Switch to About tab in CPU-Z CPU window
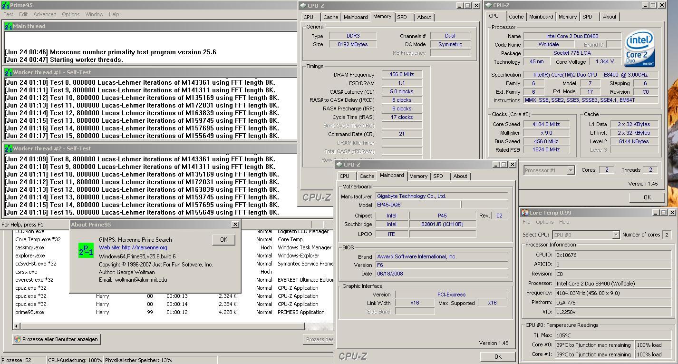Image resolution: width=678 pixels, height=364 pixels. point(610,17)
